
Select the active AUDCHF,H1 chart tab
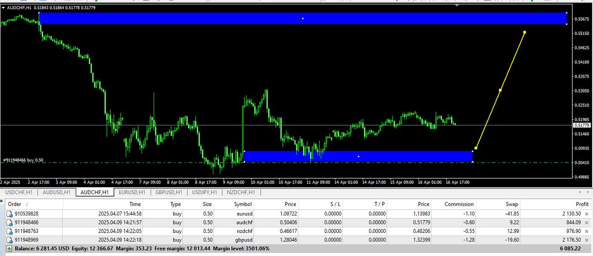pyautogui.click(x=95, y=192)
